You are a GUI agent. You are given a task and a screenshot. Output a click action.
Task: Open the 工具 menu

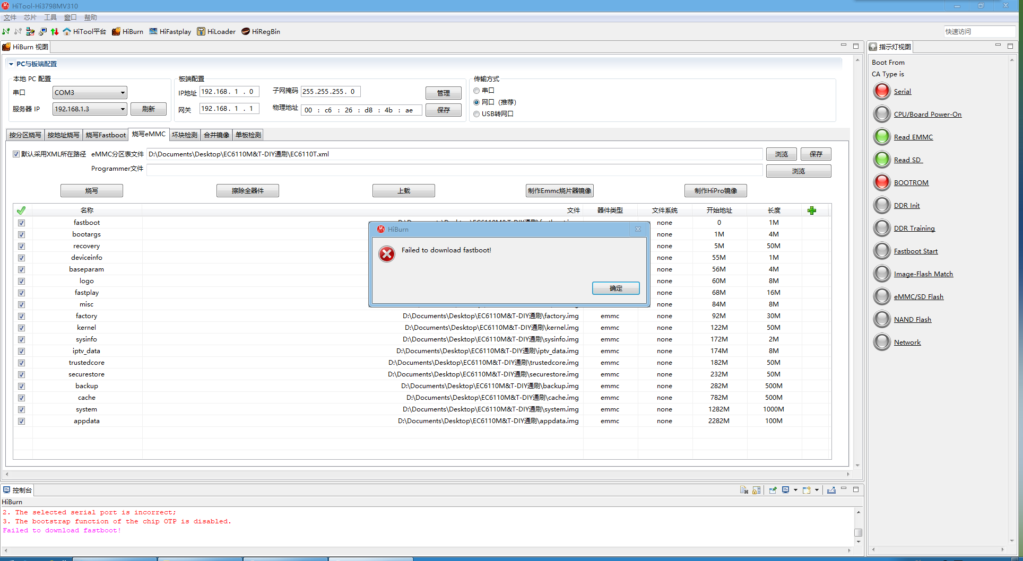tap(50, 17)
